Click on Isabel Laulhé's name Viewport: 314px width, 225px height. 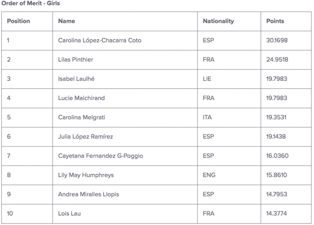(76, 79)
